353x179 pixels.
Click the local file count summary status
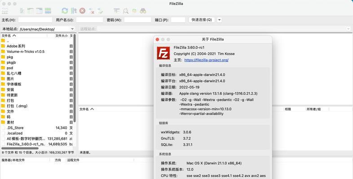[38, 153]
